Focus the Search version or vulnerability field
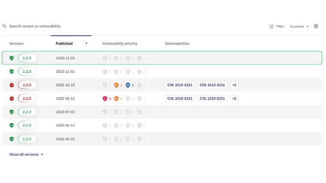Image resolution: width=326 pixels, height=183 pixels. pyautogui.click(x=35, y=26)
